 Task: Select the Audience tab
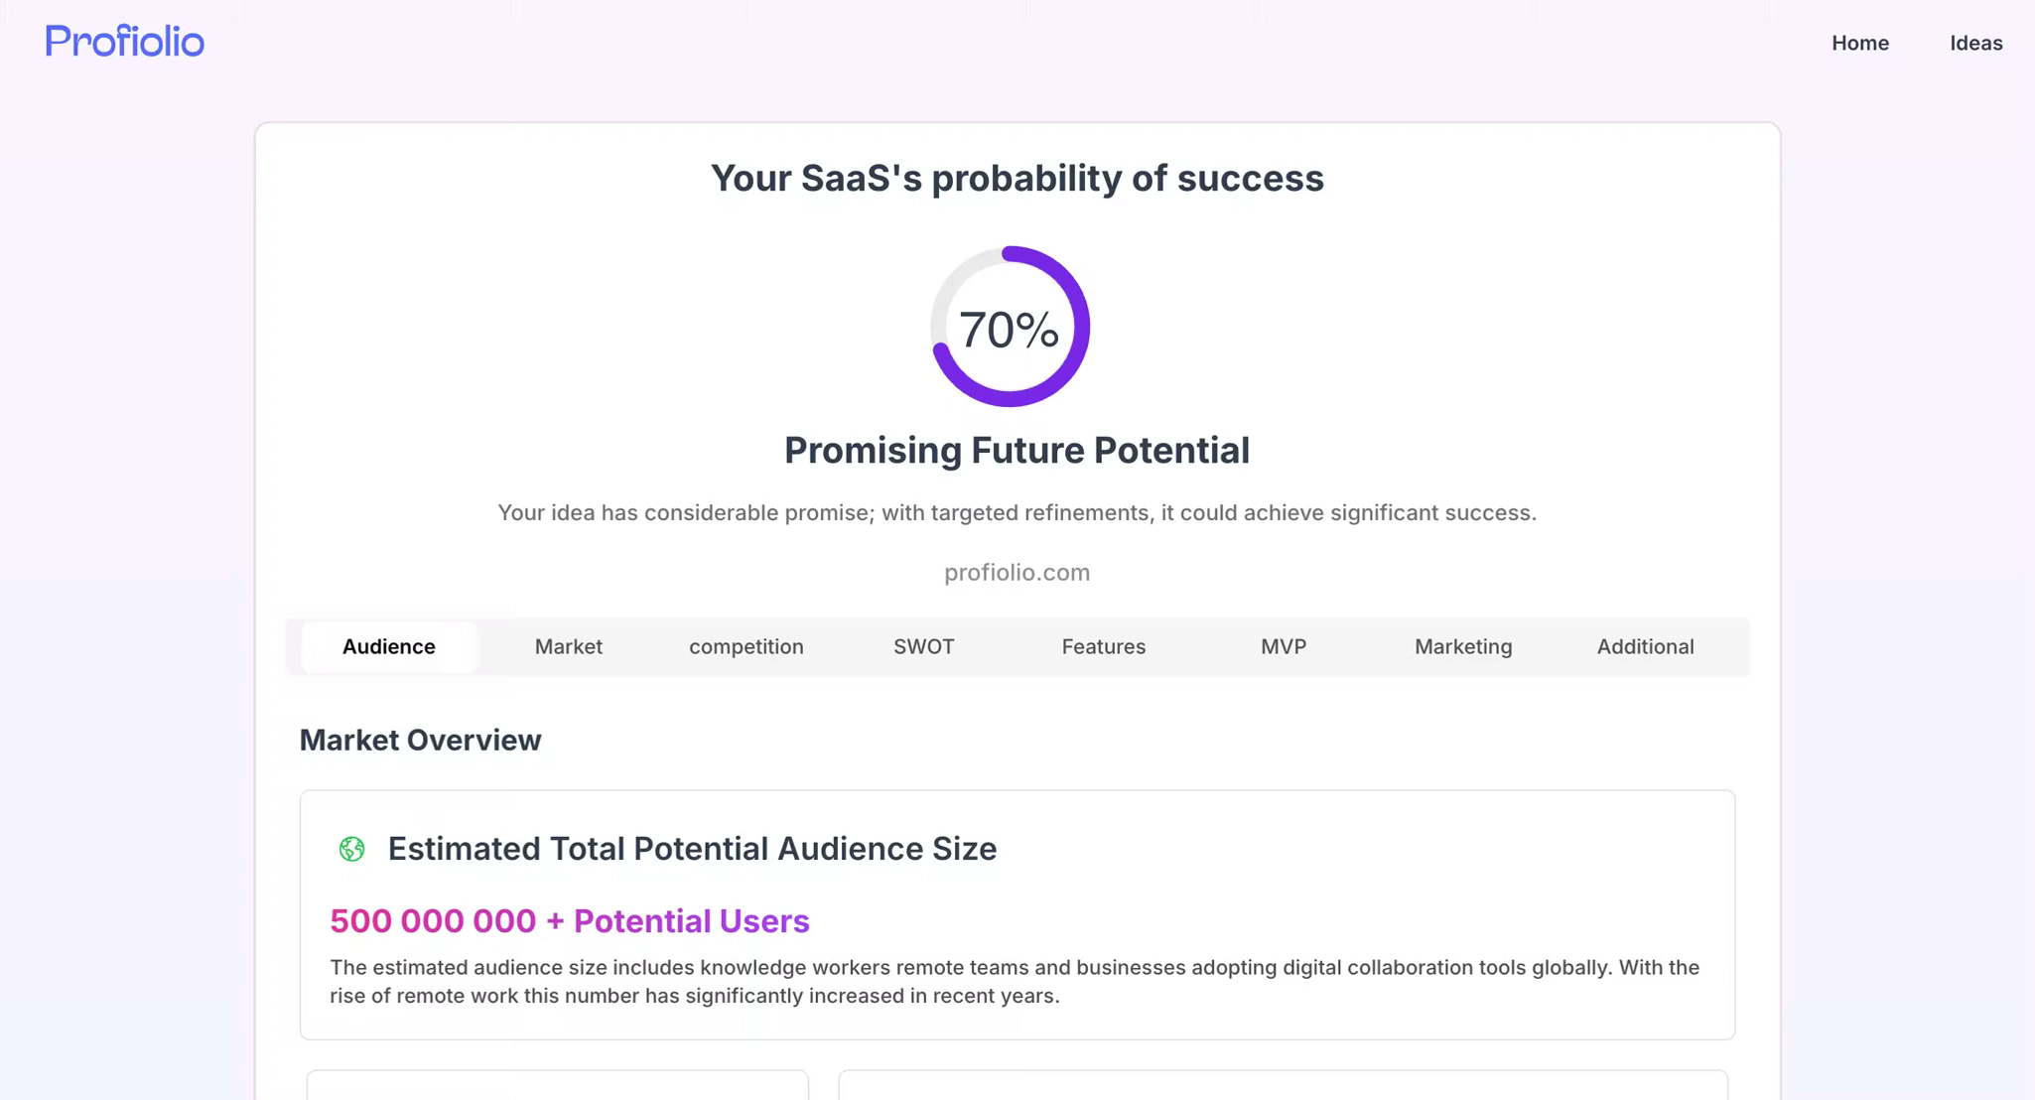388,646
